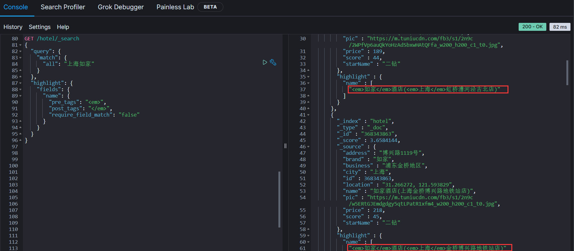The height and width of the screenshot is (251, 574).
Task: Click the request editor vertical scrollbar
Action: (279, 199)
